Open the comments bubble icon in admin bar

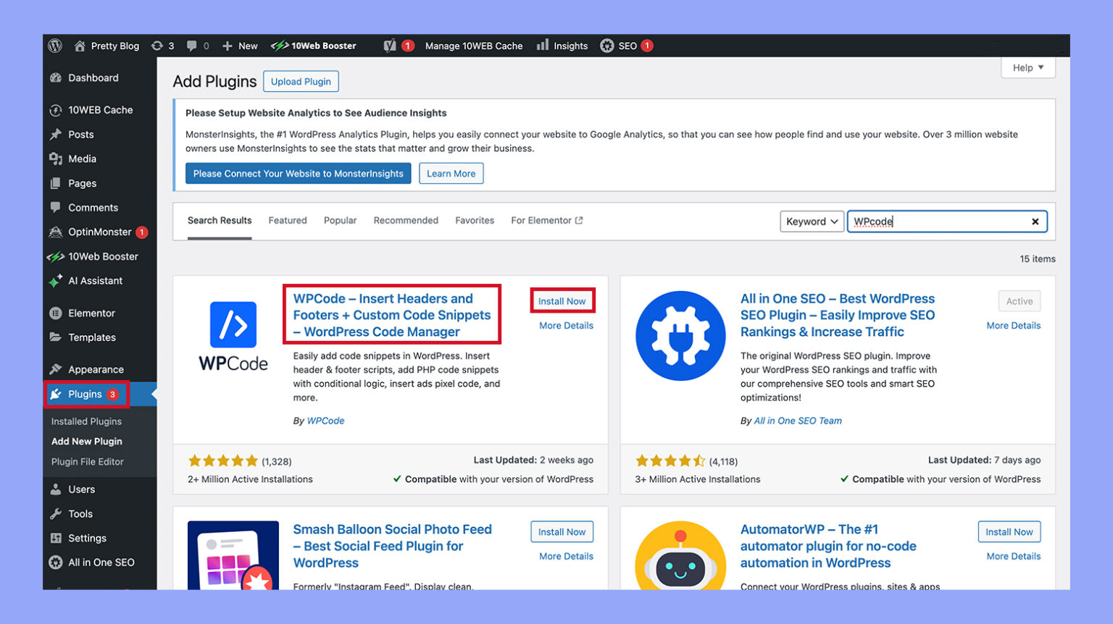191,46
